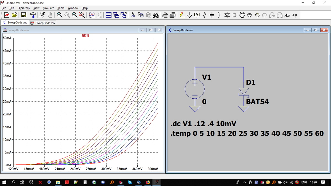Halt the simulation hand icon
Screen dimensions: 331x186
point(50,15)
